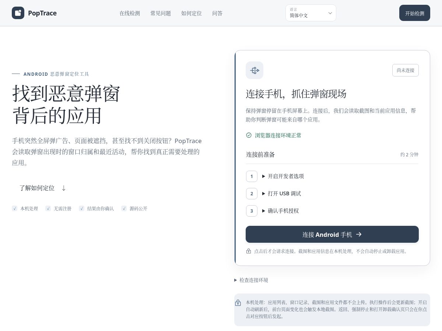The height and width of the screenshot is (331, 442).
Task: Click the PopTrace brand name
Action: pos(42,13)
